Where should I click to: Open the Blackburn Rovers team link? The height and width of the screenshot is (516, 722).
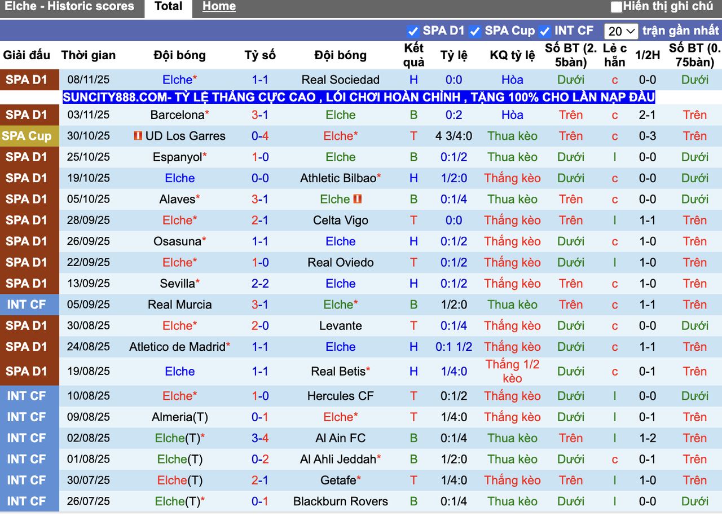point(341,501)
